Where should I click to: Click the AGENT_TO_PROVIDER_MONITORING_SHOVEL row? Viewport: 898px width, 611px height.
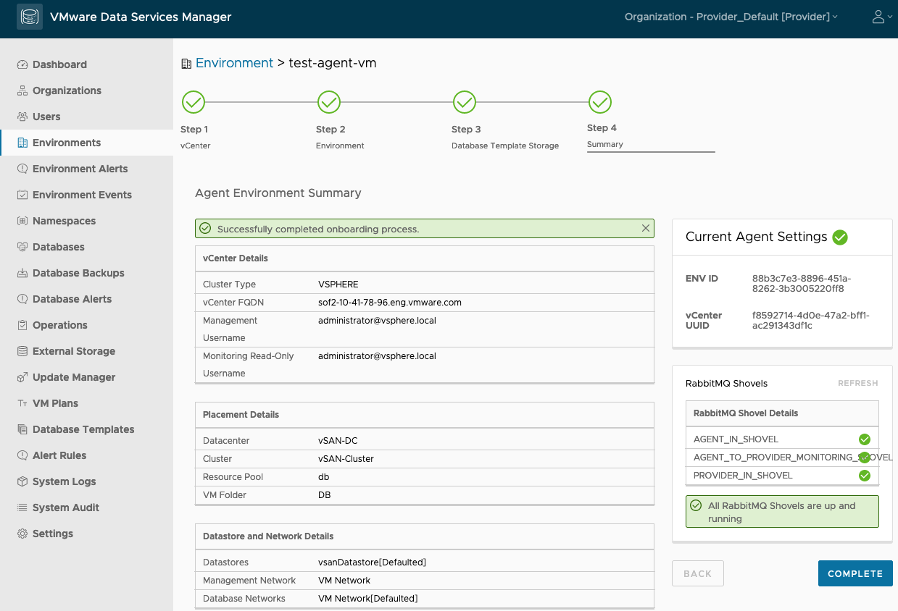tap(782, 458)
